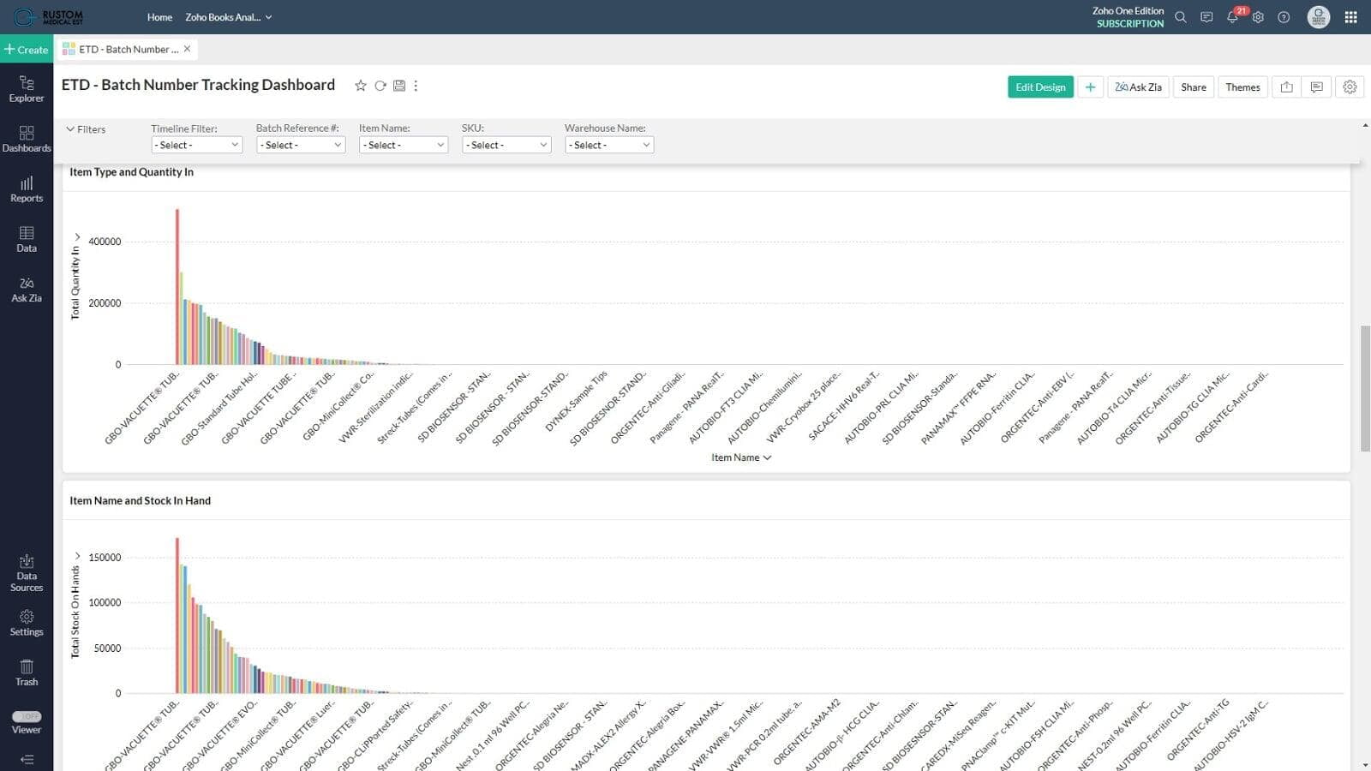Open the Timeline Filter dropdown
Screen dimensions: 1371x771
(197, 145)
